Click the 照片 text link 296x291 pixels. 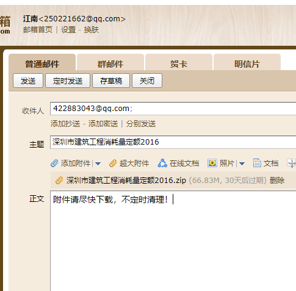click(x=227, y=163)
